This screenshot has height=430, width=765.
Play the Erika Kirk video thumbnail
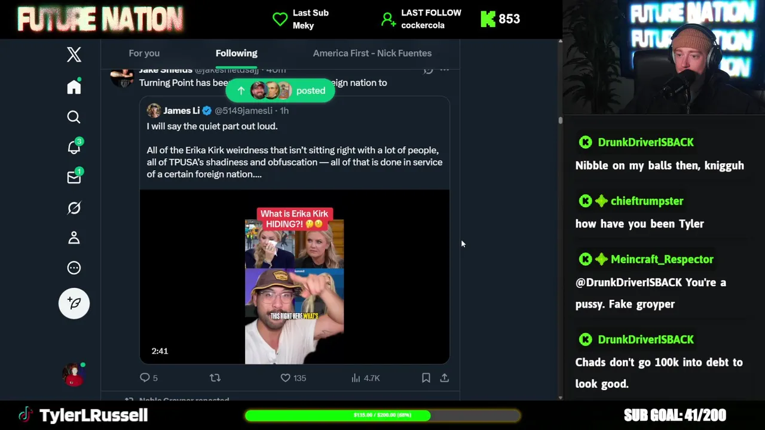[x=295, y=277]
